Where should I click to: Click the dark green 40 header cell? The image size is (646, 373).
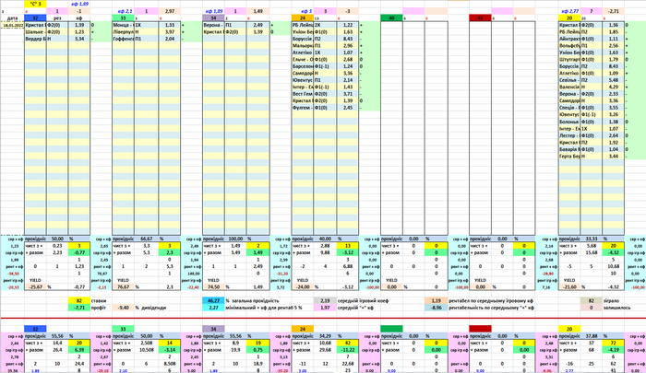pyautogui.click(x=391, y=18)
